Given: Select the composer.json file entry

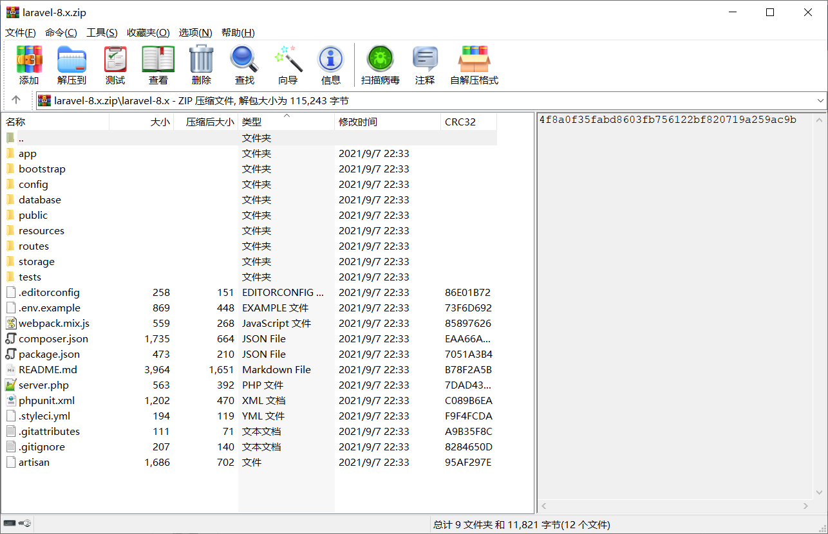Looking at the screenshot, I should [55, 338].
